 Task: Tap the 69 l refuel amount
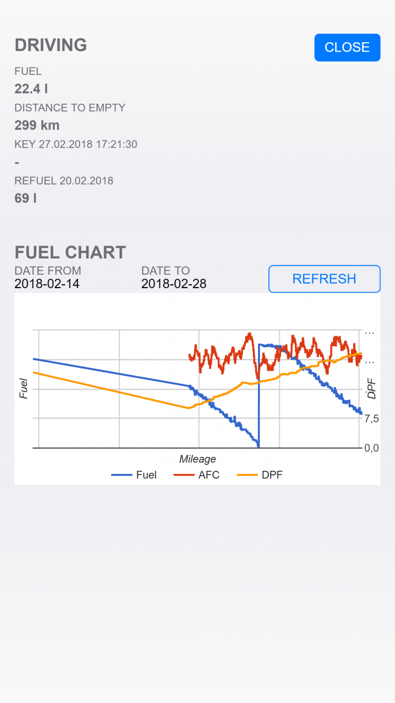[26, 198]
